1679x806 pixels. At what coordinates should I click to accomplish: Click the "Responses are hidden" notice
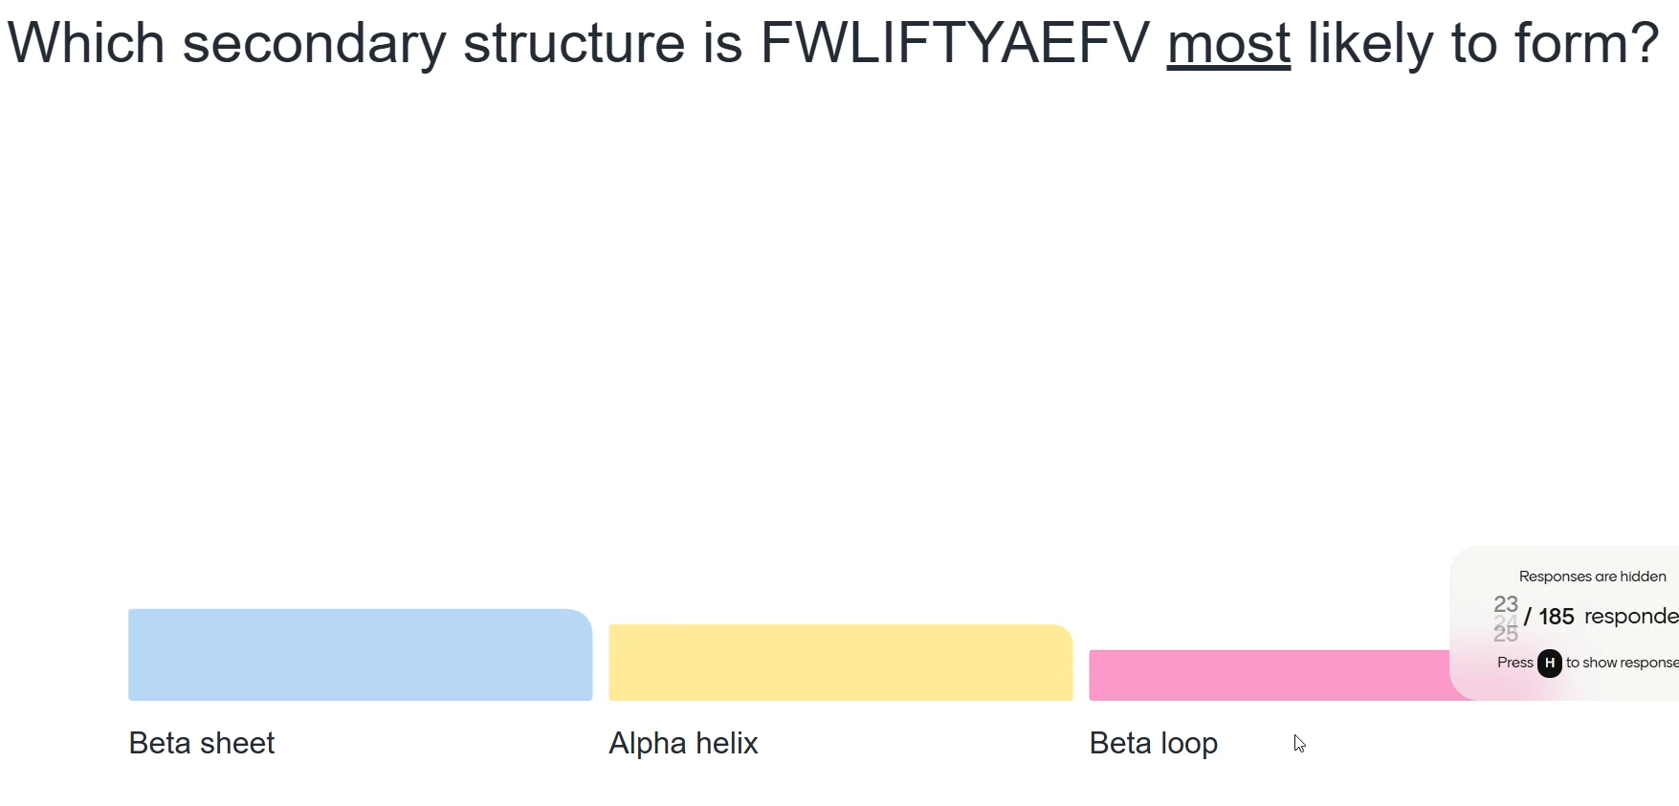pos(1592,577)
